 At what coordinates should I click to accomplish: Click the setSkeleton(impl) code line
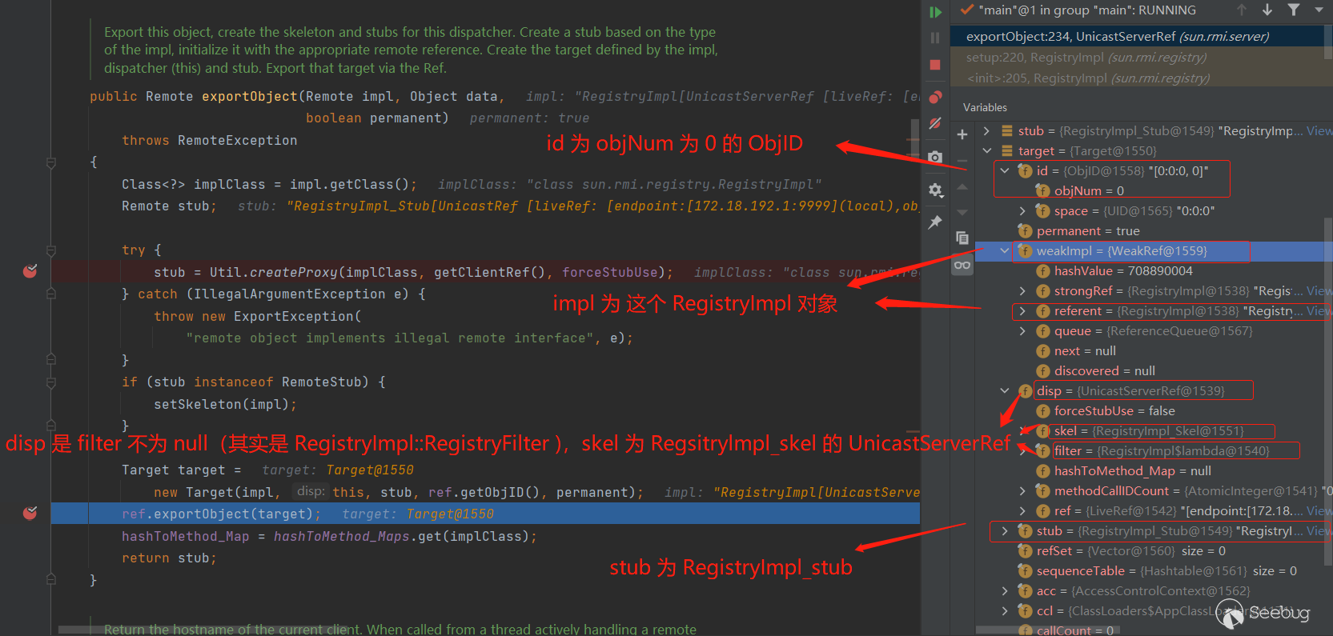[x=225, y=404]
